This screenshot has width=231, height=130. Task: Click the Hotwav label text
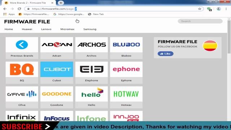pyautogui.click(x=126, y=105)
